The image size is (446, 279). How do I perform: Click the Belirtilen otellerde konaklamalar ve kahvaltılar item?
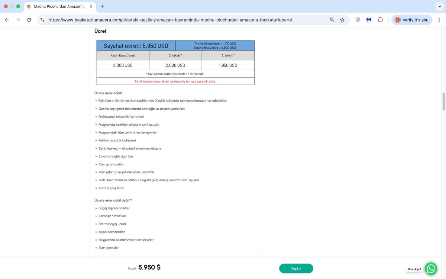[x=162, y=101]
